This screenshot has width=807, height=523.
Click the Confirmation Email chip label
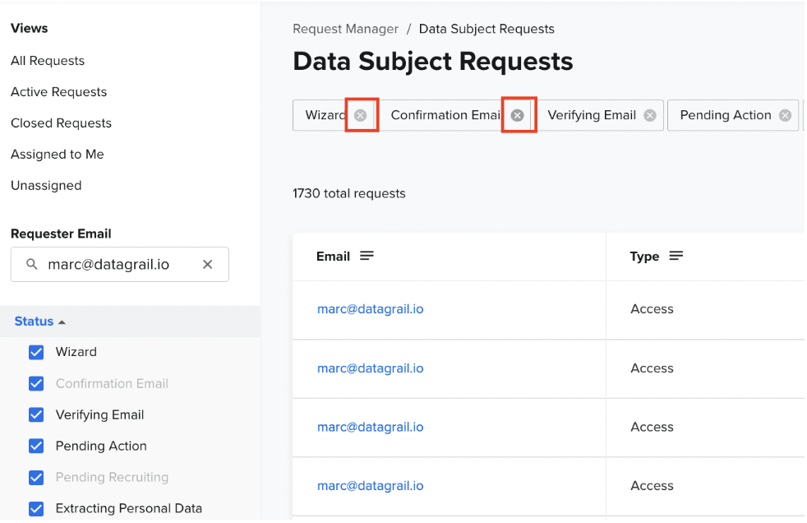445,115
